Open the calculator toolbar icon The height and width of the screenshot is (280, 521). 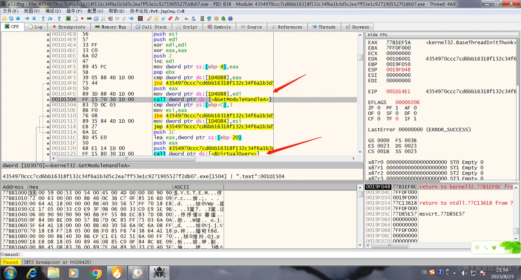tap(202, 19)
